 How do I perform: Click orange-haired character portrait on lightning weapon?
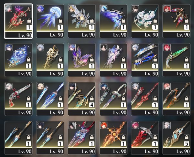coord(104,125)
